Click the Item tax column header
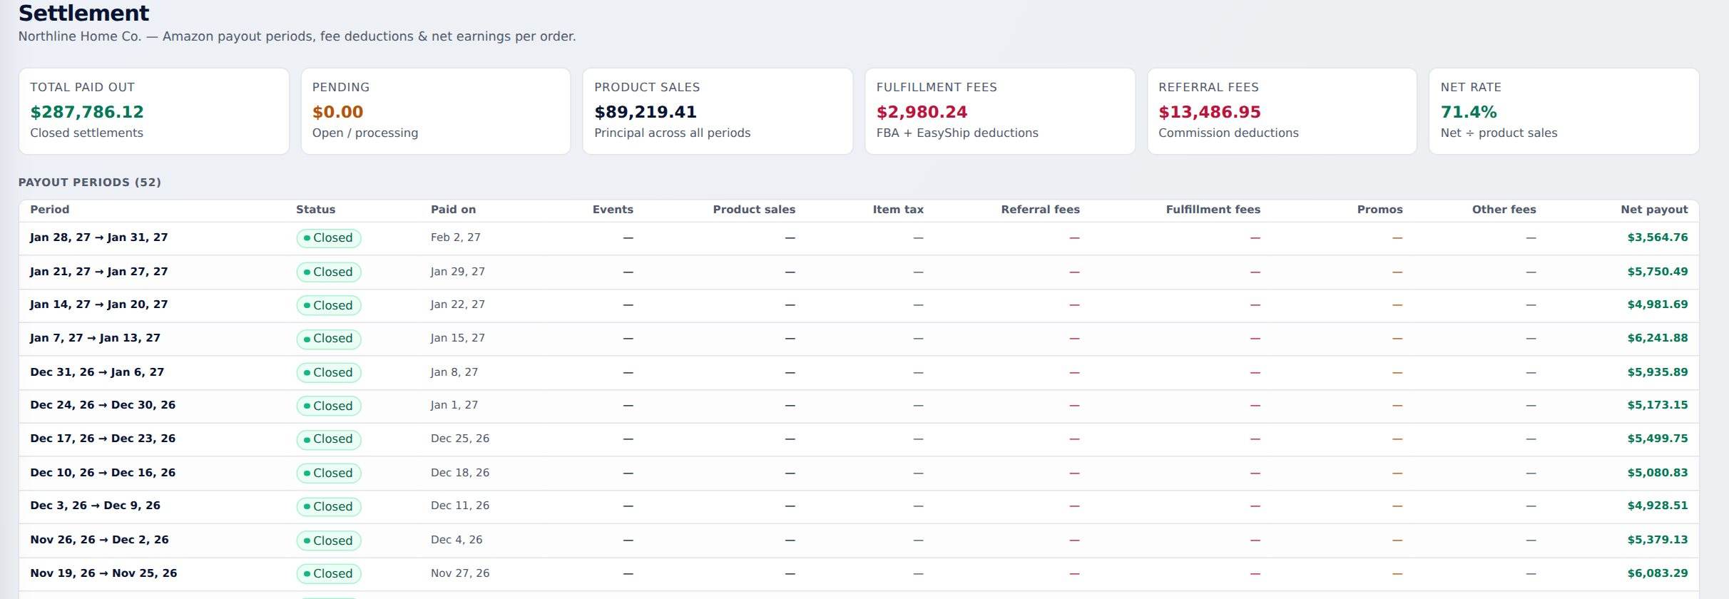This screenshot has height=599, width=1729. (x=898, y=210)
